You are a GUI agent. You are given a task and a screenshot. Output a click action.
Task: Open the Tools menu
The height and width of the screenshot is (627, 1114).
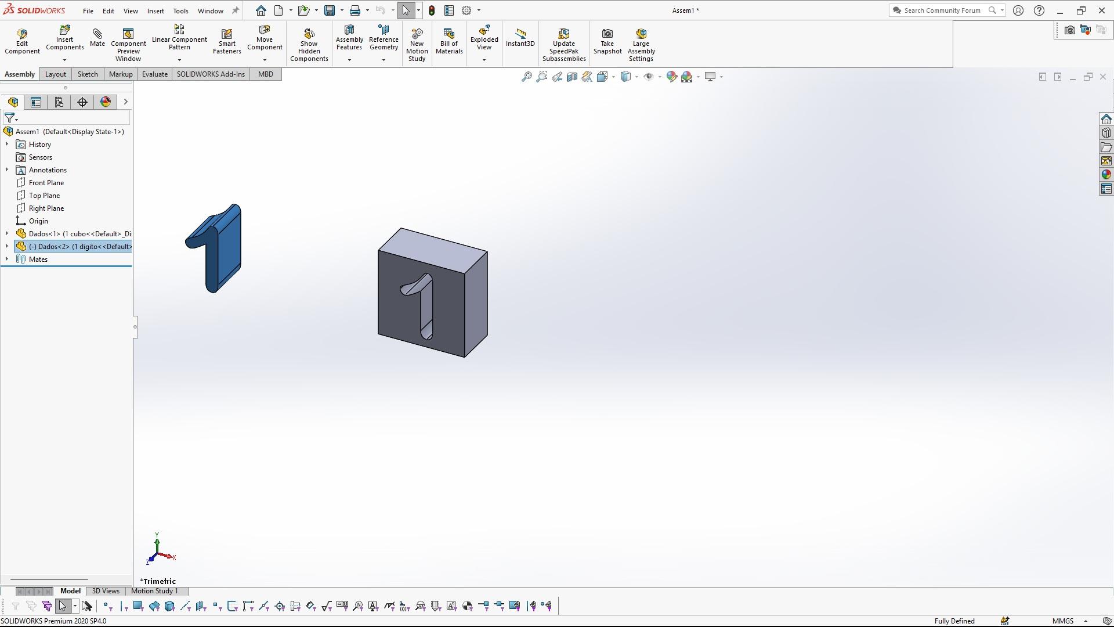point(180,11)
